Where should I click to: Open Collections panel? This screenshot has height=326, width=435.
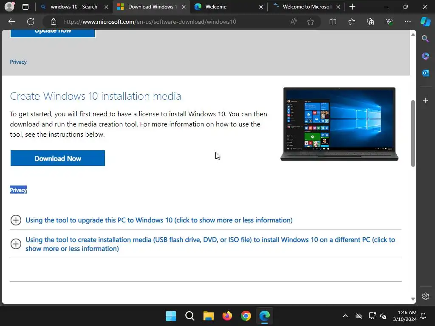pos(370,22)
